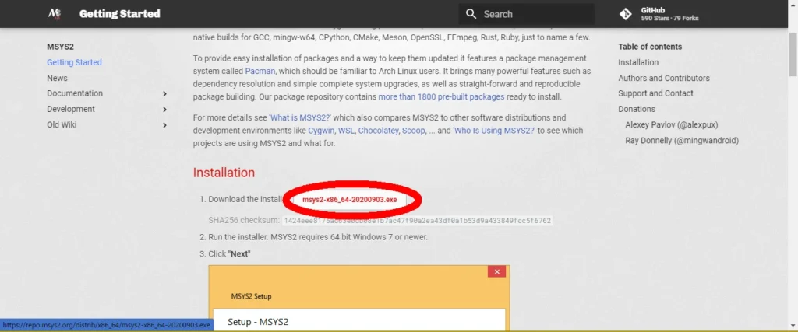798x332 pixels.
Task: Follow the Cygwin link
Action: [321, 131]
